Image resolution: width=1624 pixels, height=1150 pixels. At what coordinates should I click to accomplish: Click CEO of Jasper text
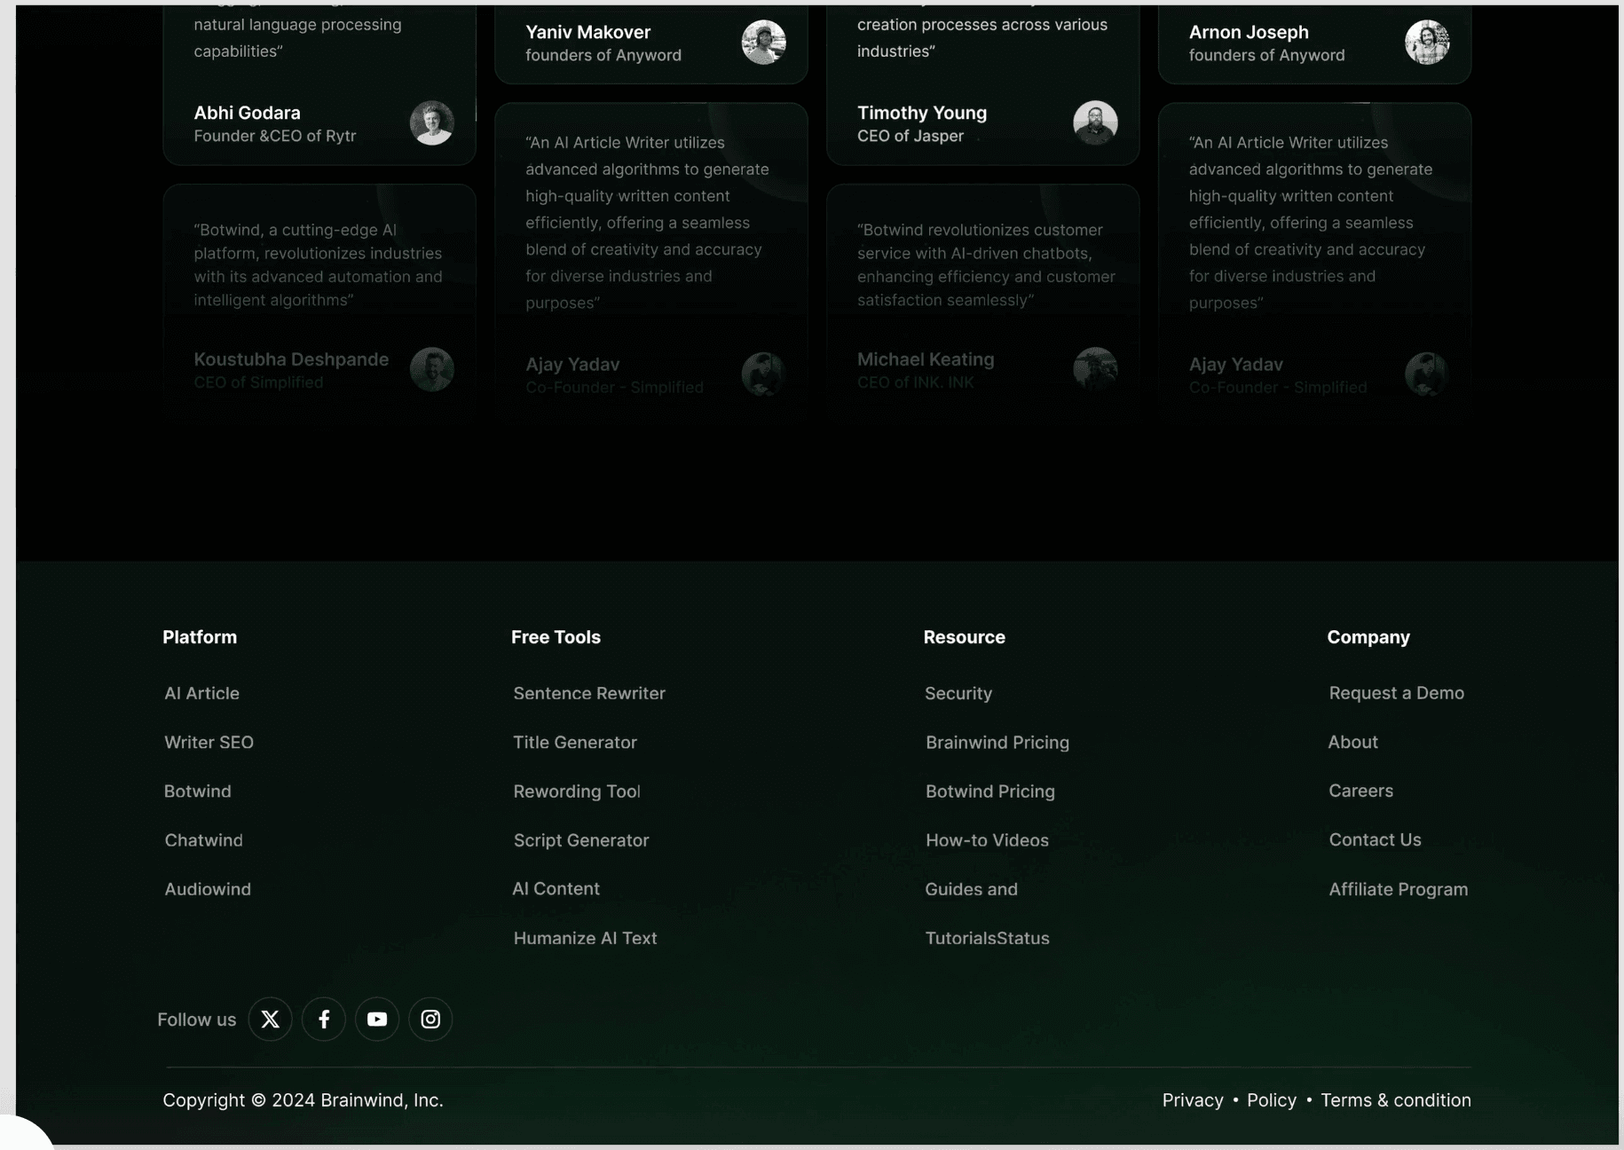(911, 136)
